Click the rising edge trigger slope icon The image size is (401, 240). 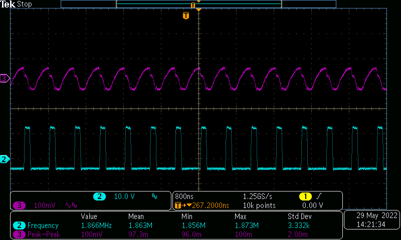point(319,196)
